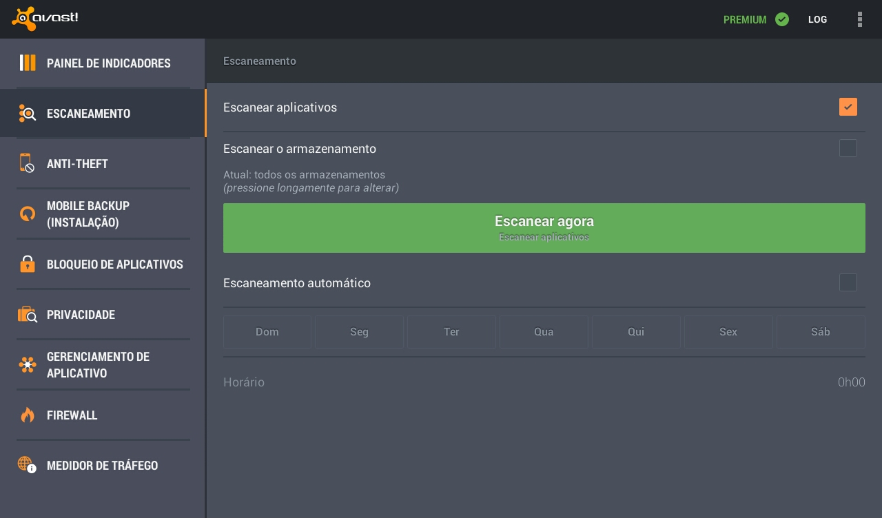The height and width of the screenshot is (518, 882).
Task: Open the Gerenciamento de Aplicativo menu item
Action: coord(98,364)
